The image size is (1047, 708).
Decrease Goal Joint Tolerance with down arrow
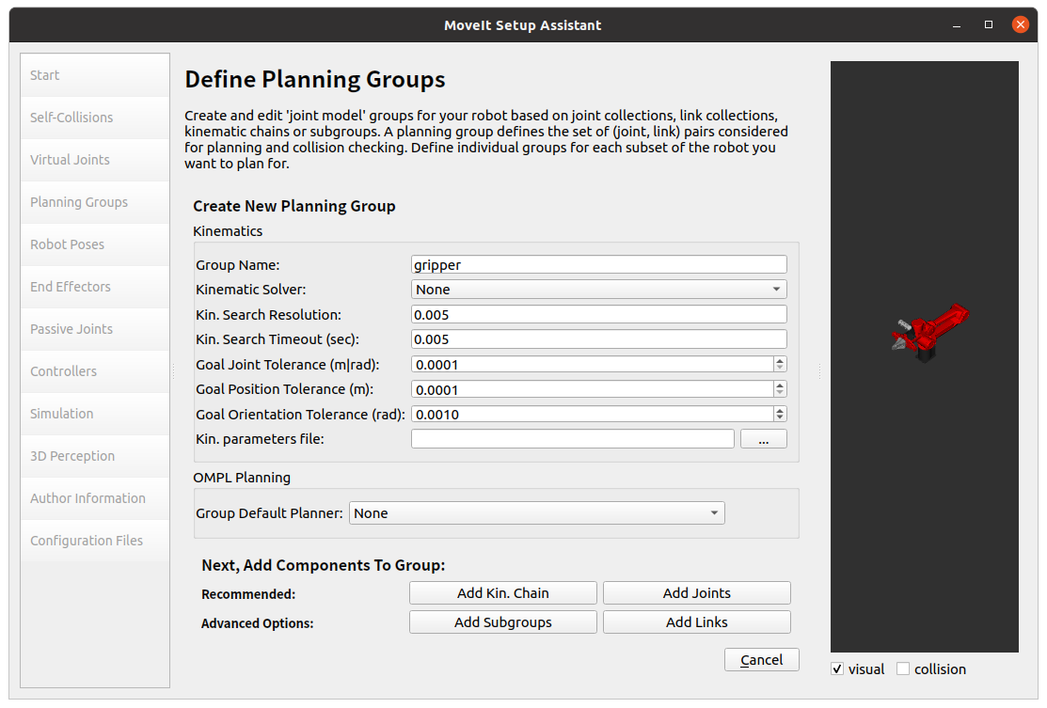[780, 369]
